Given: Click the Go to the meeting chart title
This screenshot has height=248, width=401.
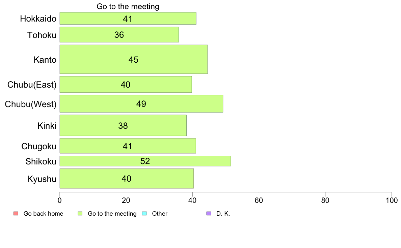Looking at the screenshot, I should point(128,6).
